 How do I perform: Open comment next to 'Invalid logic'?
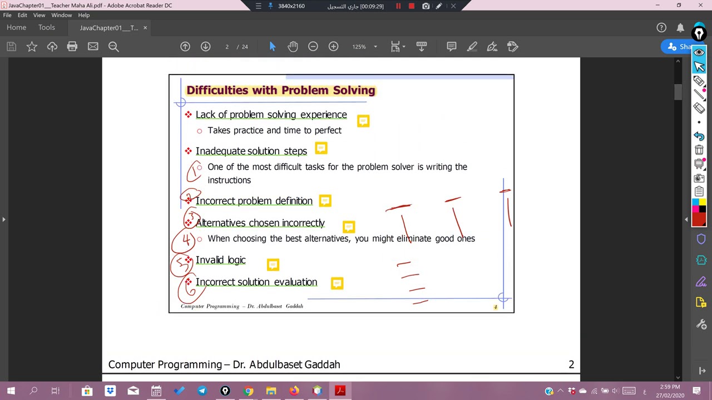point(273,265)
